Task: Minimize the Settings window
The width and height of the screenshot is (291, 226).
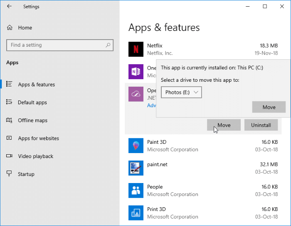Action: coord(248,6)
